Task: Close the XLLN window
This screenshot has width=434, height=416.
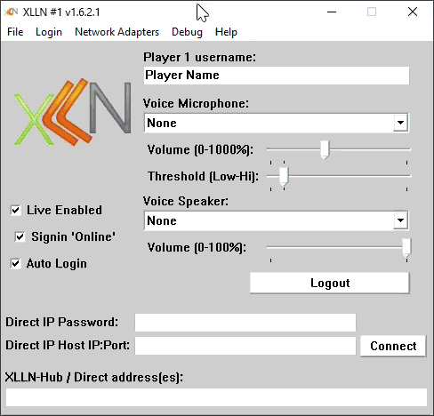Action: click(x=413, y=12)
